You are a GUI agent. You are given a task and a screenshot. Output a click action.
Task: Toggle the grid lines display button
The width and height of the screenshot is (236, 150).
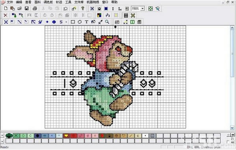126,15
